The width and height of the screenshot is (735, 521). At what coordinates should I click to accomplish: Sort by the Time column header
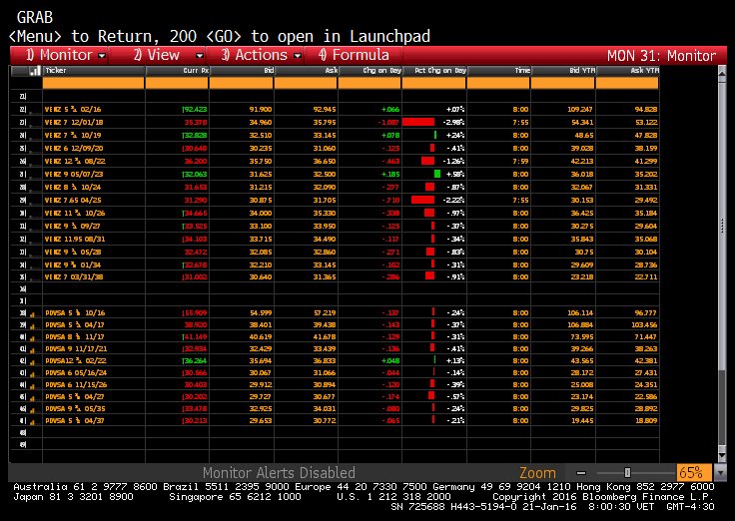[x=498, y=70]
